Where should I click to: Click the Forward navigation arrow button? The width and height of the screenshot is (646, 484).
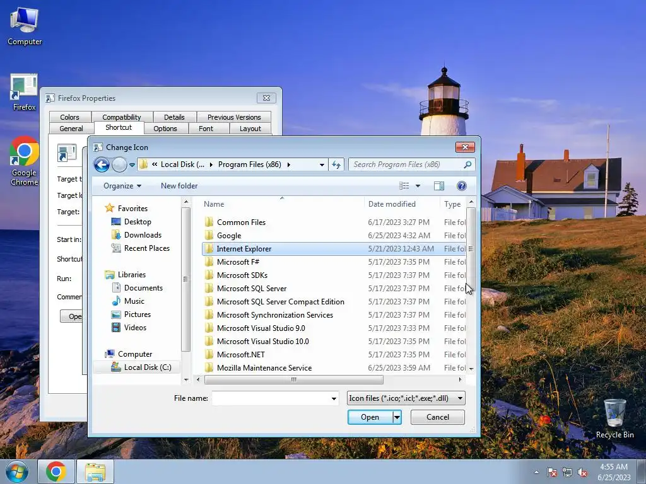[x=119, y=165]
